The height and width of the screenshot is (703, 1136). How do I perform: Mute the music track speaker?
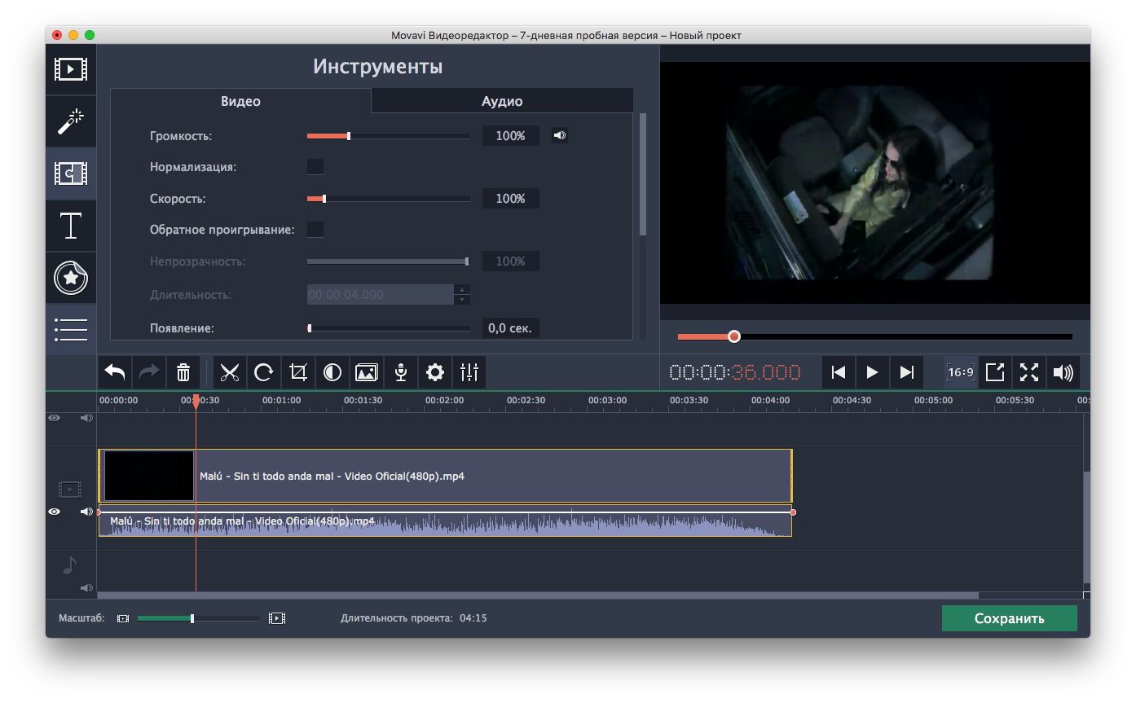point(86,587)
